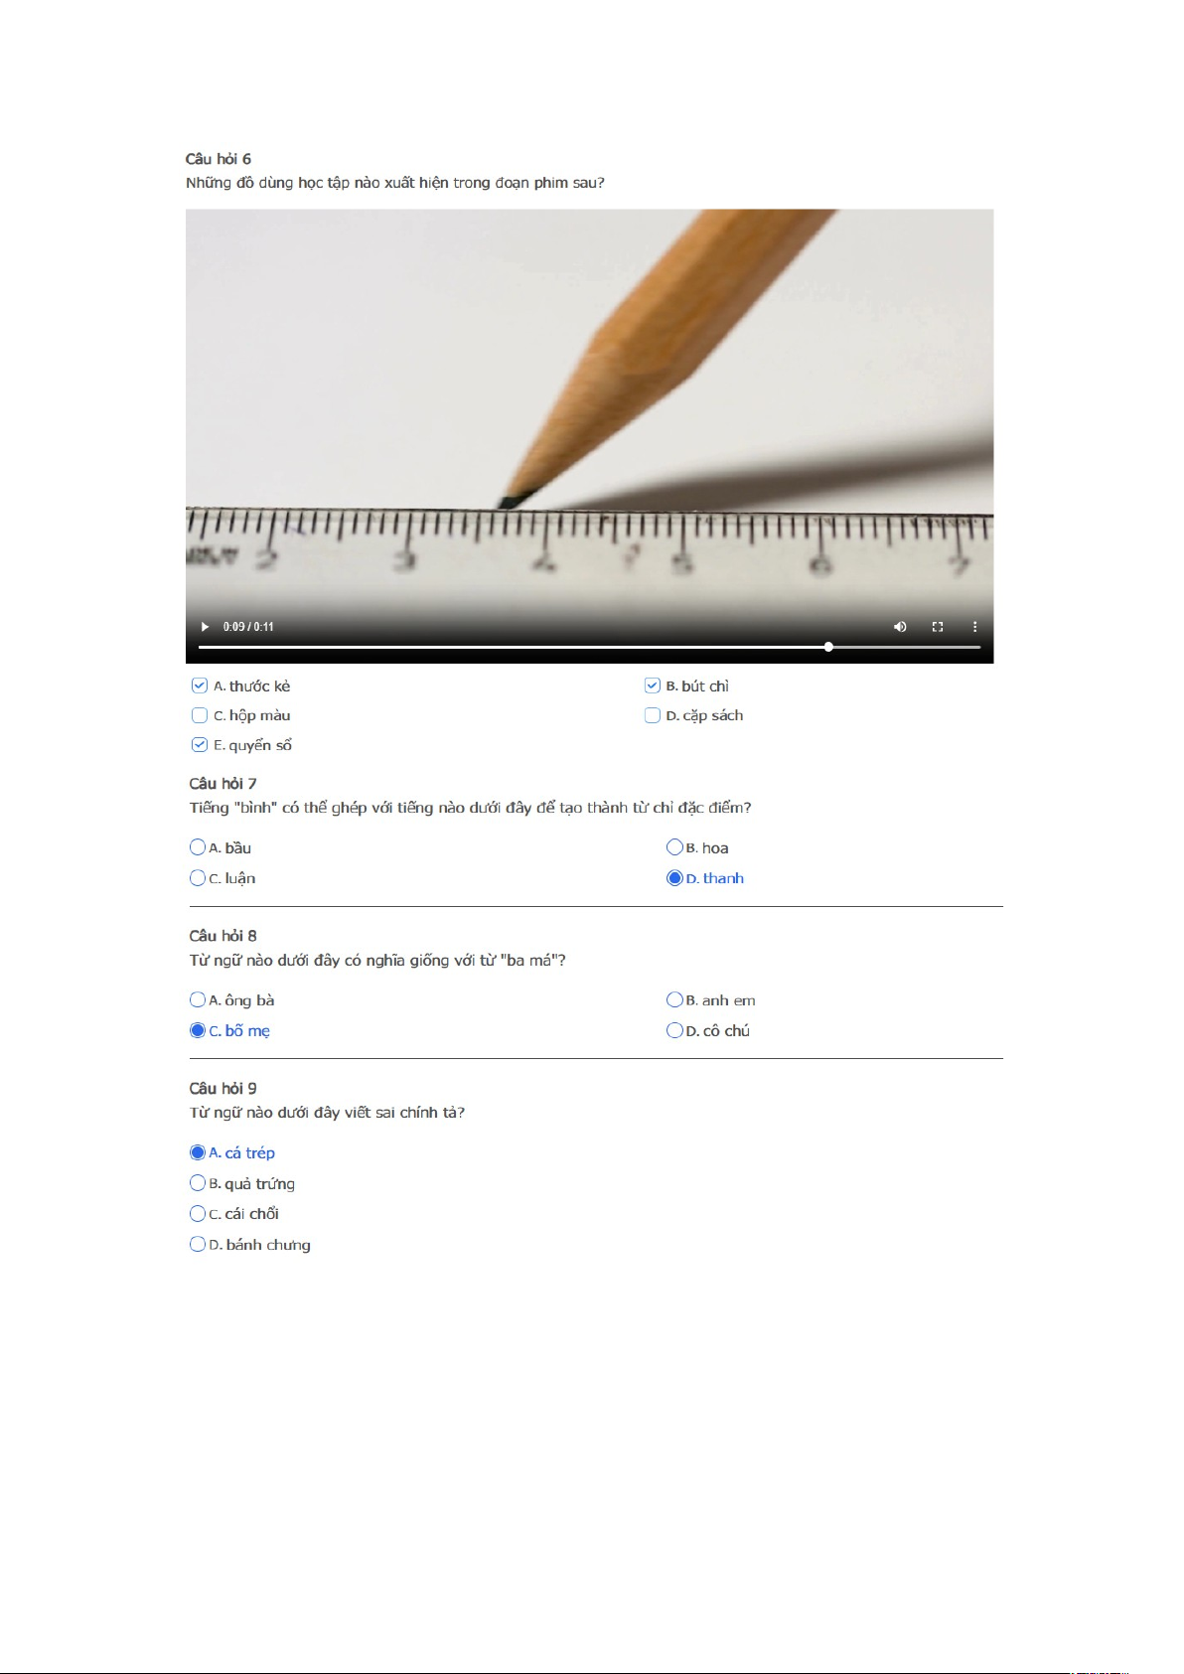The height and width of the screenshot is (1674, 1184).
Task: Click the pencil and ruler video frame
Action: pyautogui.click(x=589, y=407)
